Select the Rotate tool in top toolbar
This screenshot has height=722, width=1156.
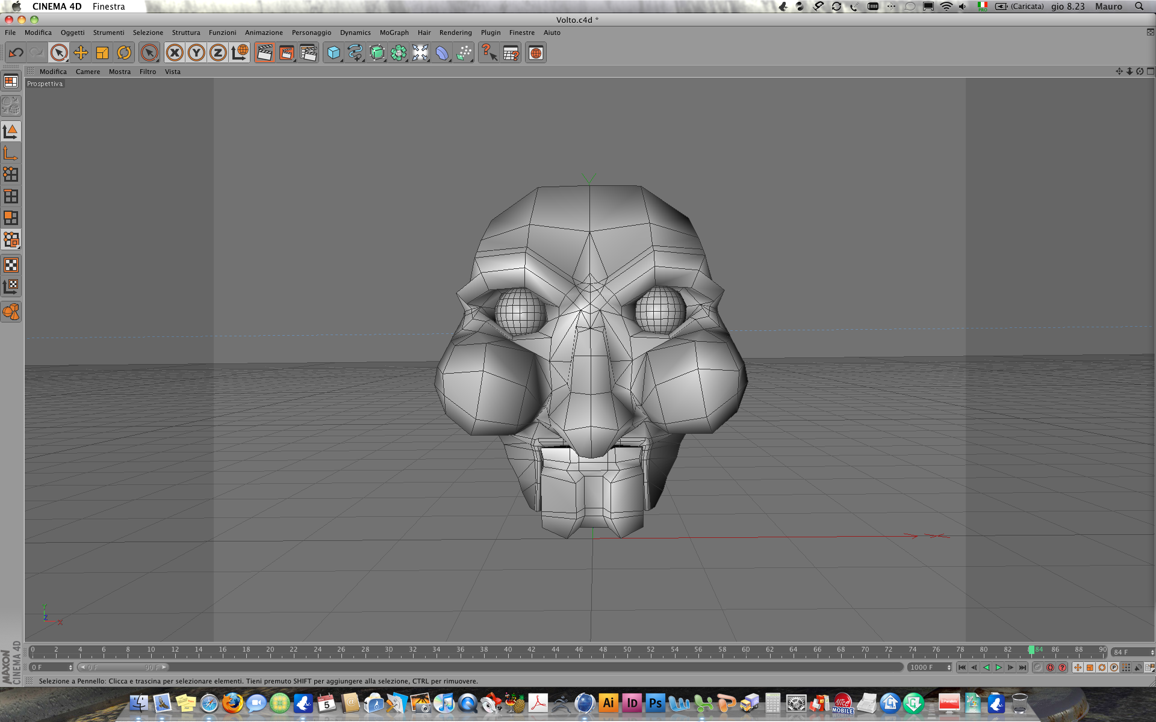point(124,53)
